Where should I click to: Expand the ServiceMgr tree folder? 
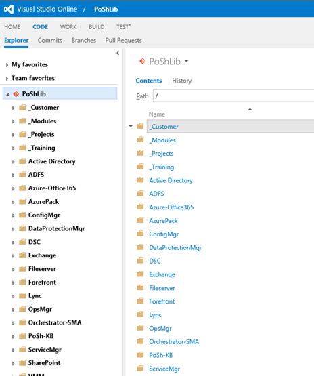tap(13, 350)
